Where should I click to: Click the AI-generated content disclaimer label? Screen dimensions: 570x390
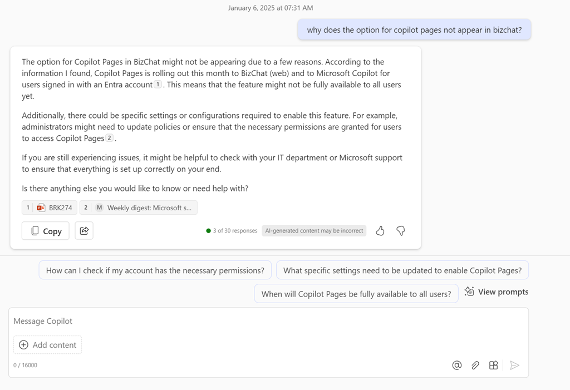(314, 230)
